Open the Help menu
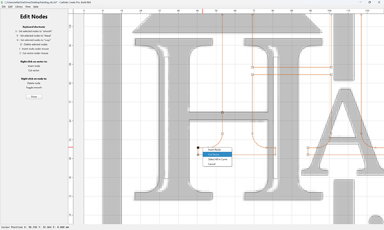 [x=36, y=7]
